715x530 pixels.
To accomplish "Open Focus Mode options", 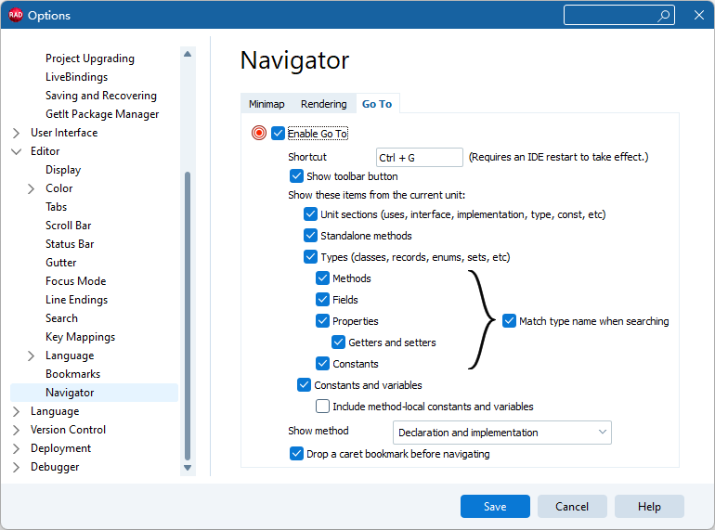I will (x=76, y=281).
